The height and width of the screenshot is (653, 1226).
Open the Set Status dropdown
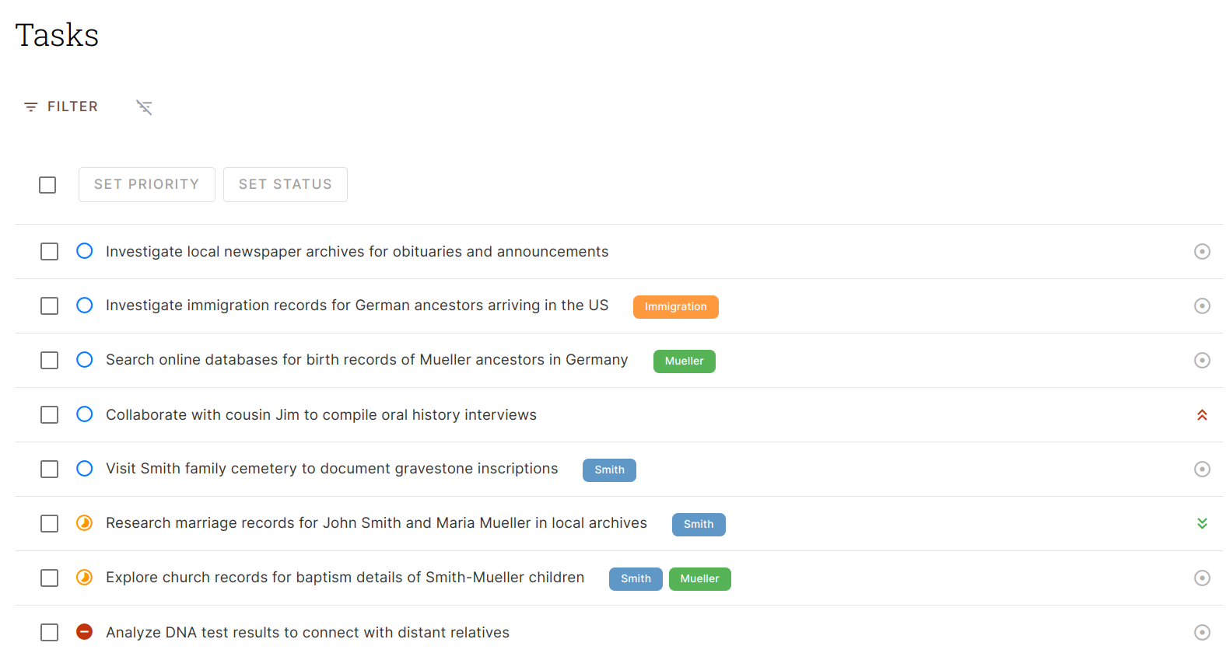pyautogui.click(x=285, y=184)
